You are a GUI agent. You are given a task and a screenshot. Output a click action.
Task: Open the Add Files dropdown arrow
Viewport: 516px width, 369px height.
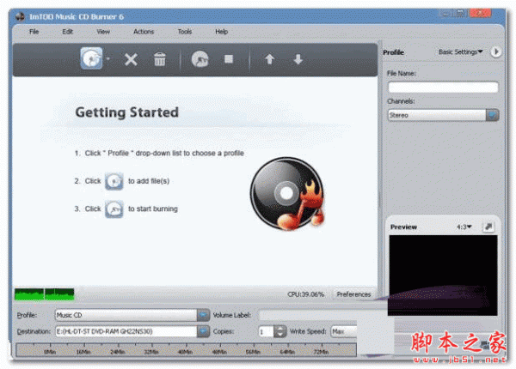point(108,58)
